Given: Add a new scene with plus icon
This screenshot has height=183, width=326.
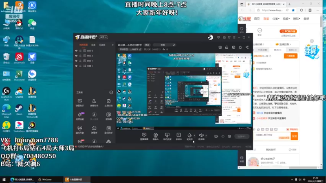Looking at the screenshot, I should point(113,45).
